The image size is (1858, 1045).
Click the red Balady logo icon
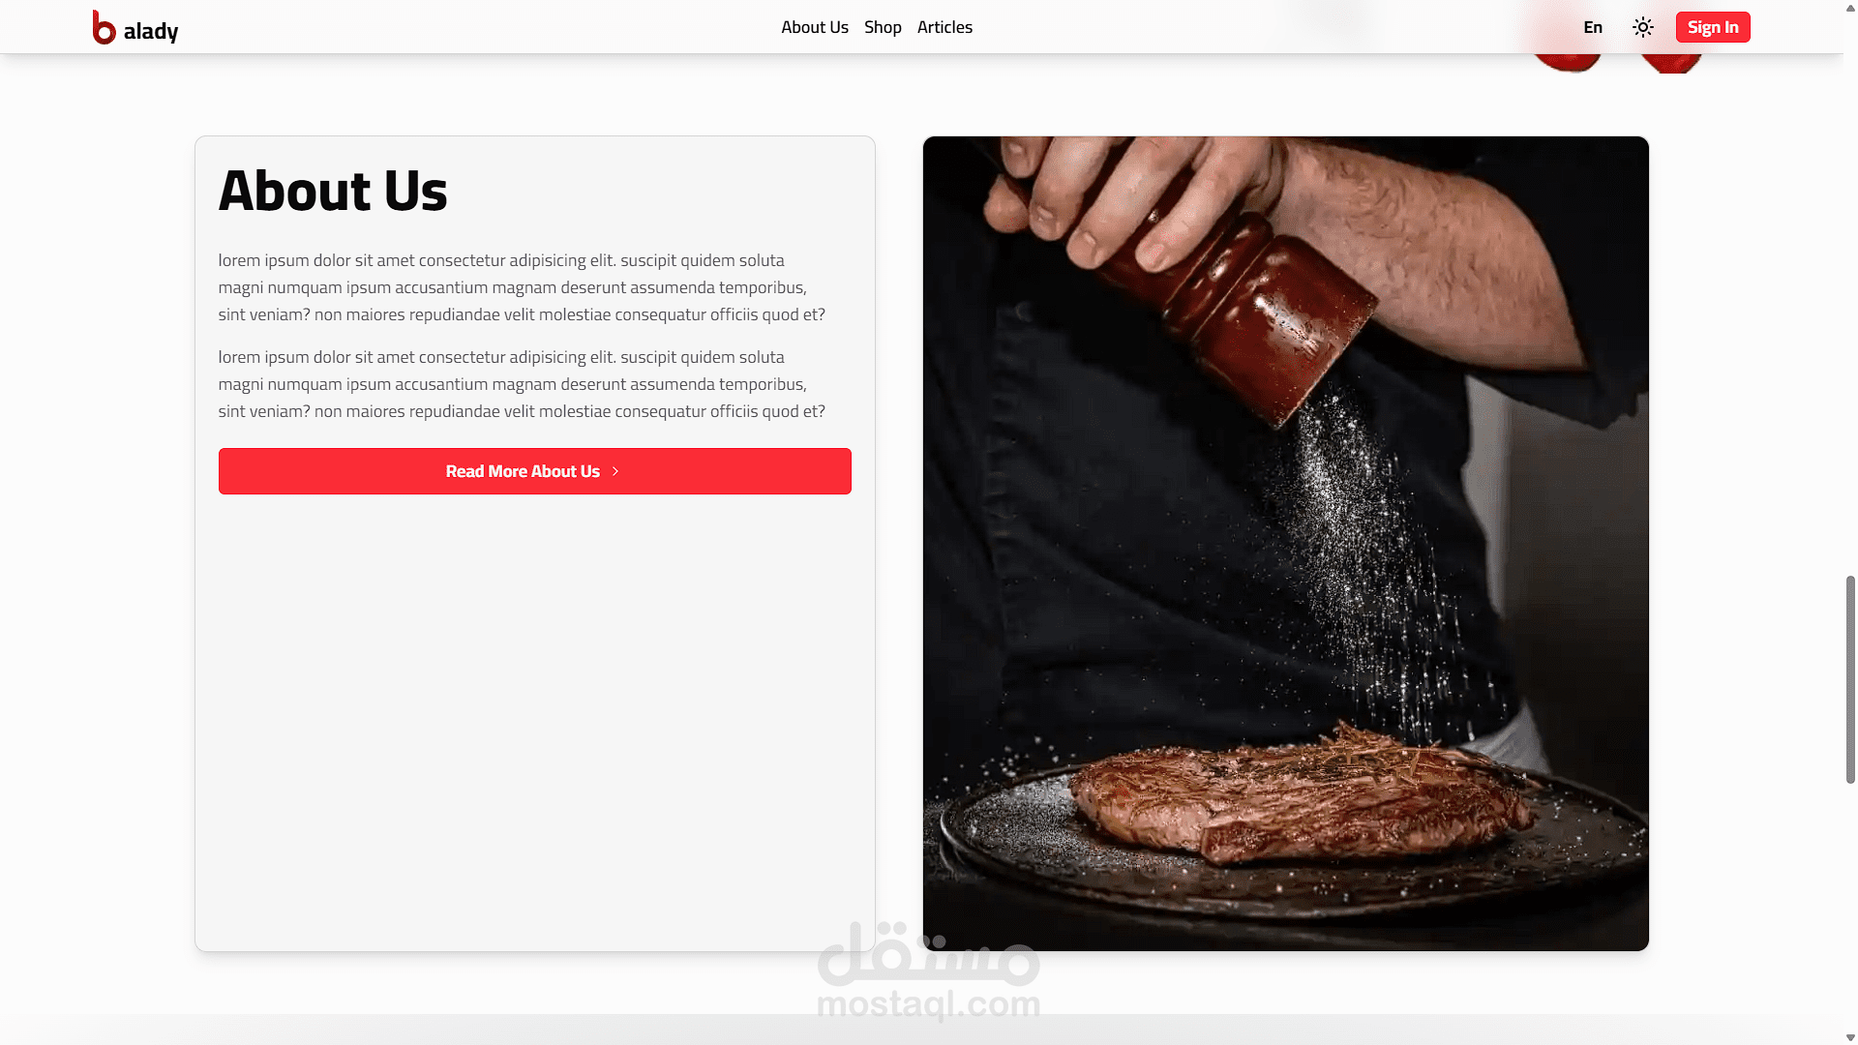point(104,27)
